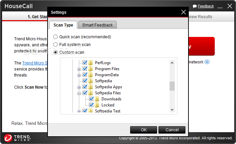This screenshot has height=144, width=236.
Task: Select Full system scan option
Action: click(x=55, y=45)
